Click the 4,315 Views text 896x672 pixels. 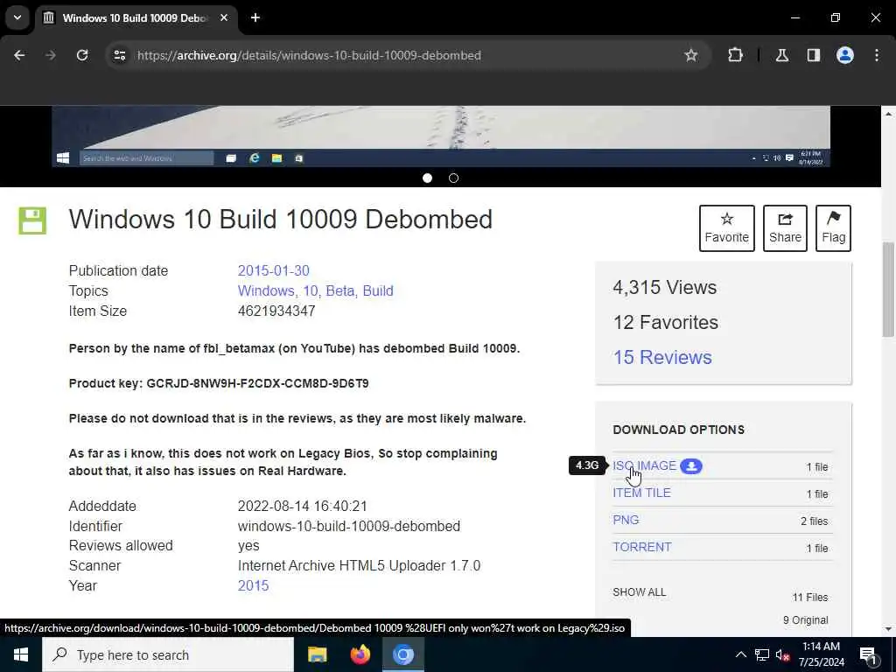[x=665, y=287]
